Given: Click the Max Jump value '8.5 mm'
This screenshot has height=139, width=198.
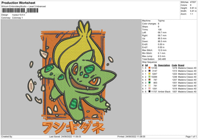Looking at the screenshot, I should pos(162,56).
